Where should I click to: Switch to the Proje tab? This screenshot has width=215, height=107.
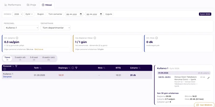point(31,5)
